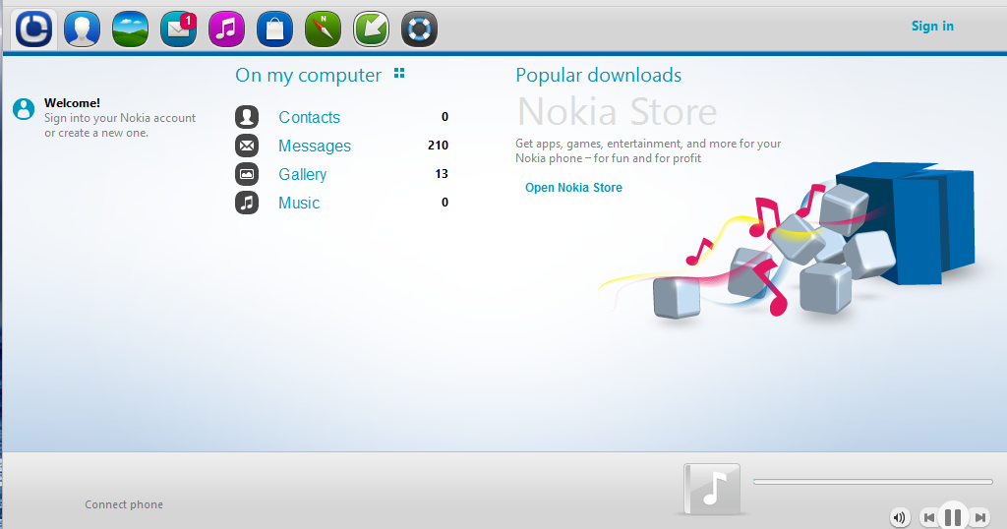Click the Messages count 210
The width and height of the screenshot is (1007, 529).
click(x=438, y=146)
